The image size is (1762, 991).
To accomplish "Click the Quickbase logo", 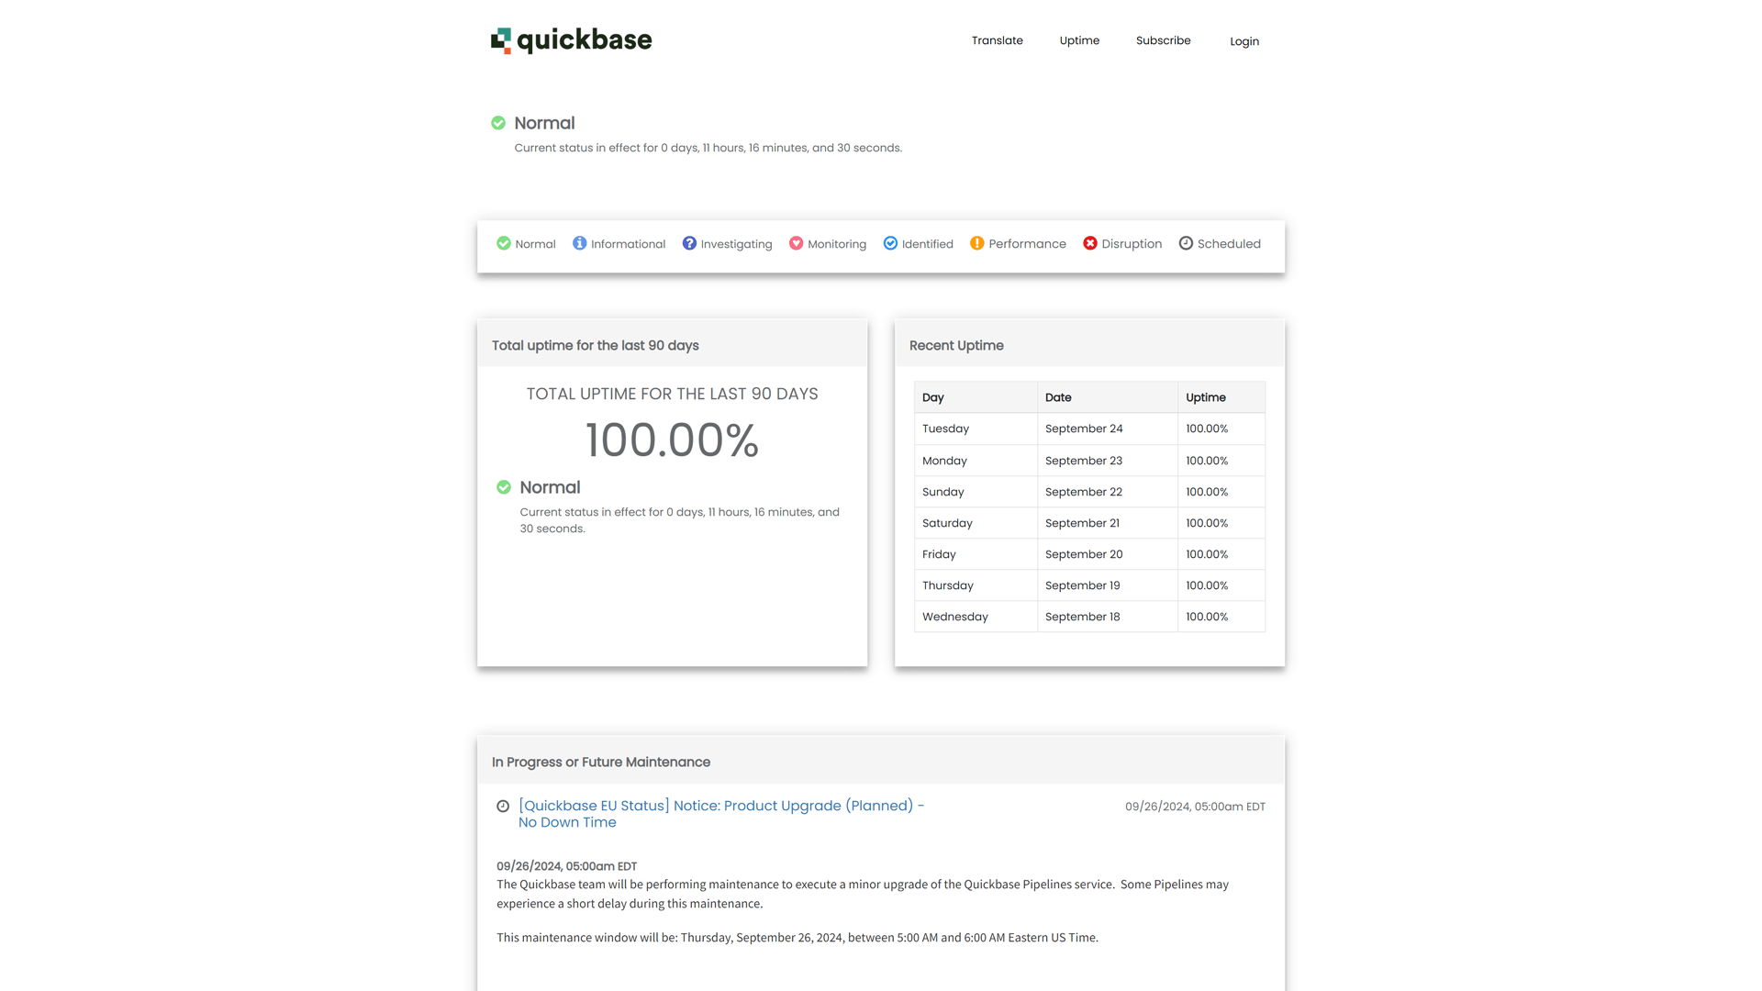I will (x=571, y=39).
